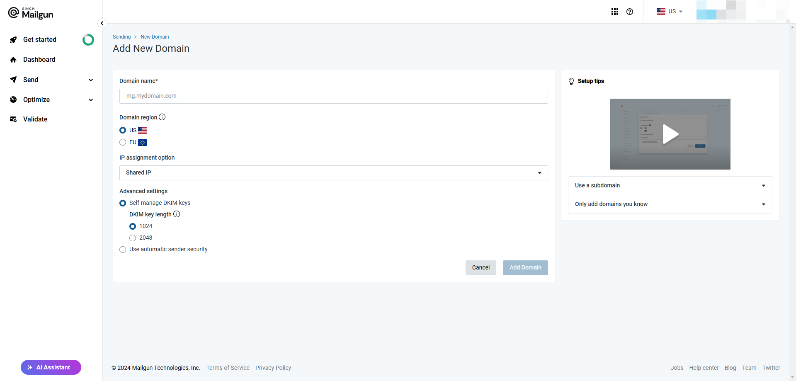The image size is (796, 381).
Task: Open the Optimize menu item
Action: (36, 100)
